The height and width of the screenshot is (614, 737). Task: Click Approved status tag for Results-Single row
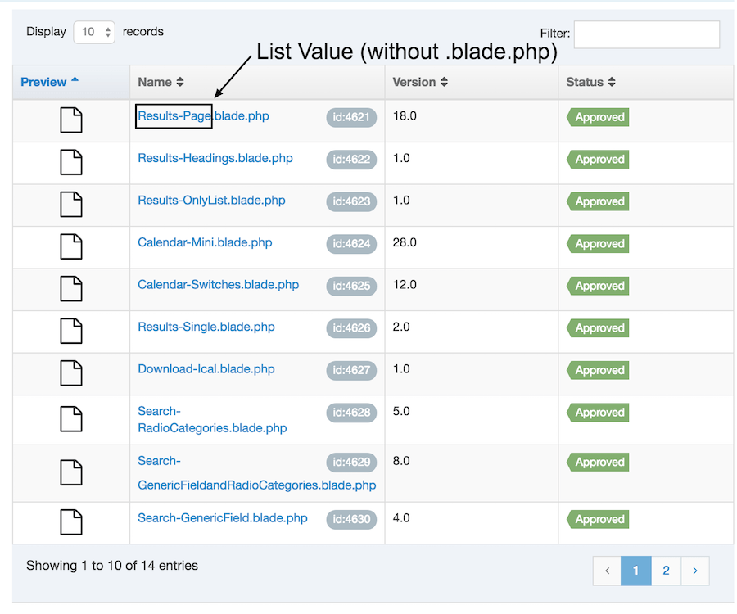coord(599,328)
